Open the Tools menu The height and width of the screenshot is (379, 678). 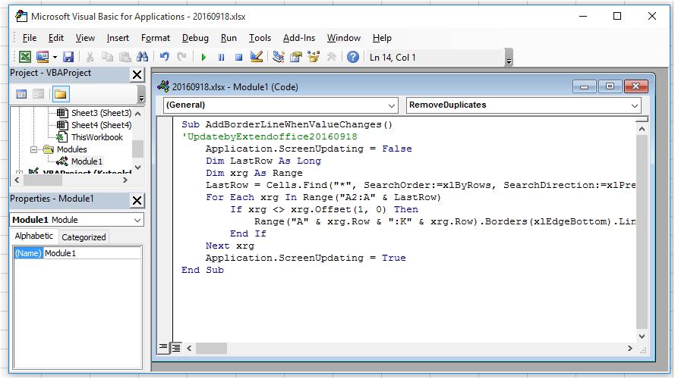coord(260,38)
